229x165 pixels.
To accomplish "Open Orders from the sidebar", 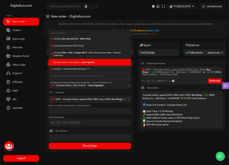I will click(16, 30).
